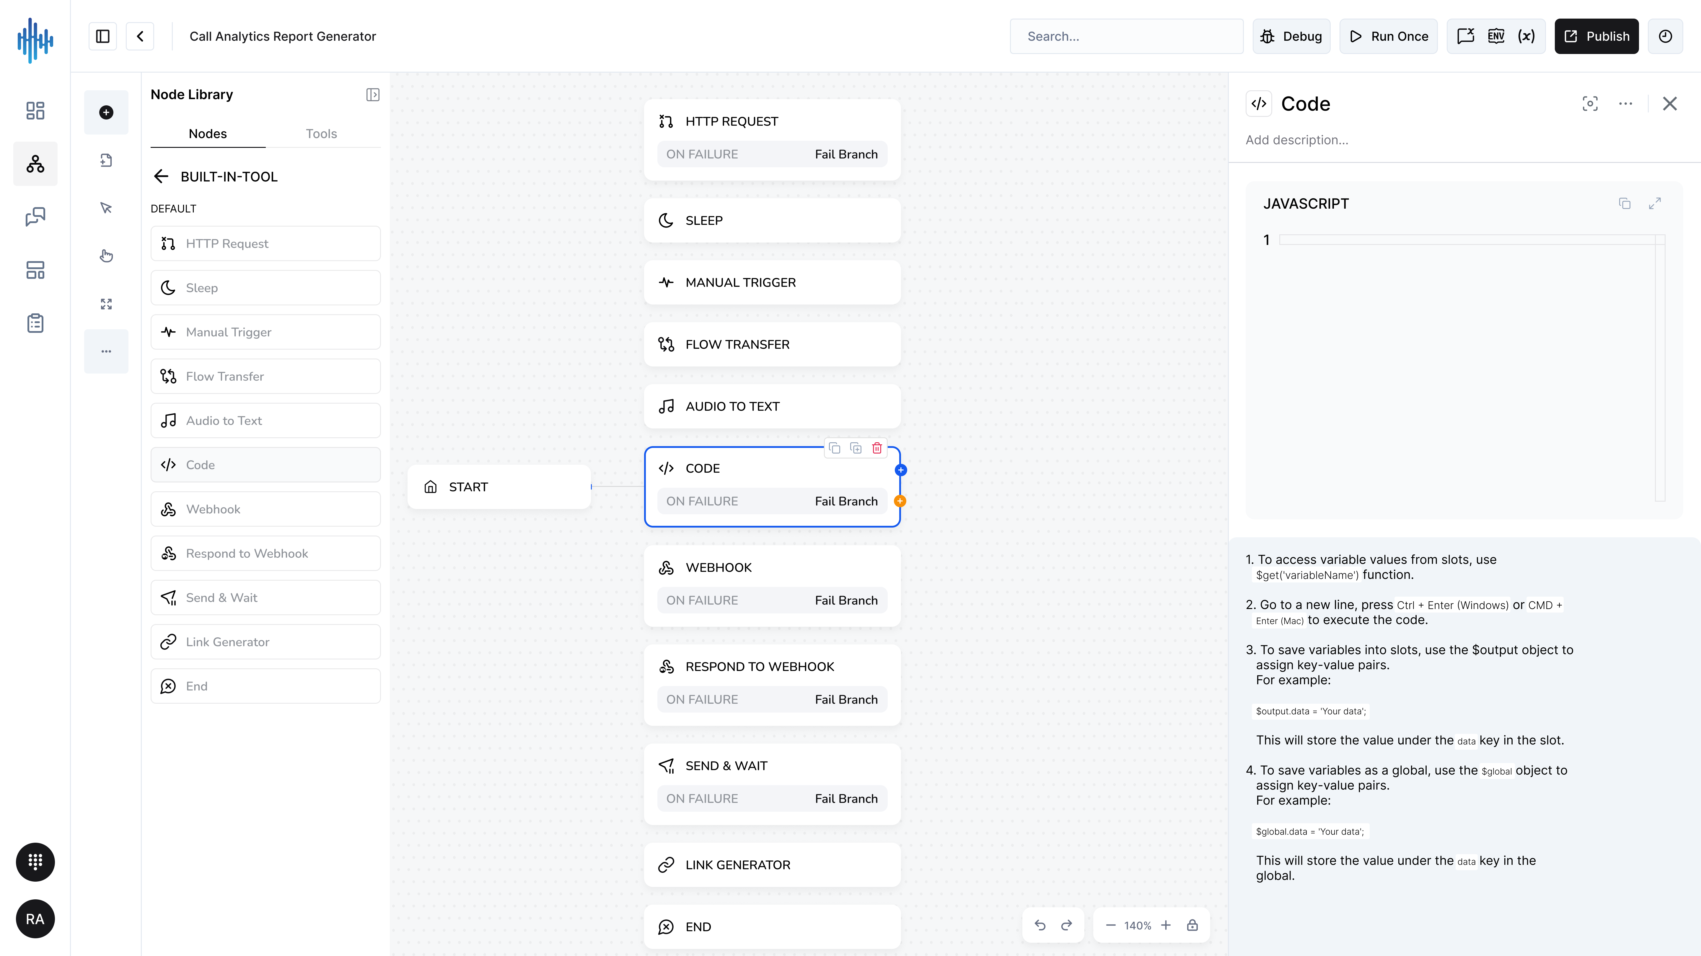This screenshot has height=956, width=1701.
Task: Select Respond to Webhook in Node Library
Action: tap(265, 553)
